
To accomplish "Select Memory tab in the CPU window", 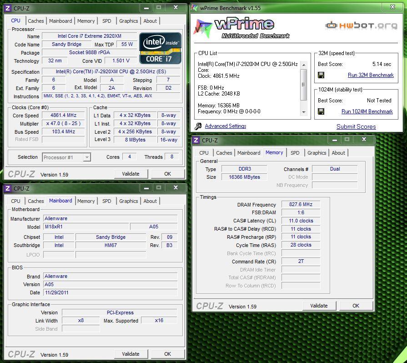I will [86, 21].
